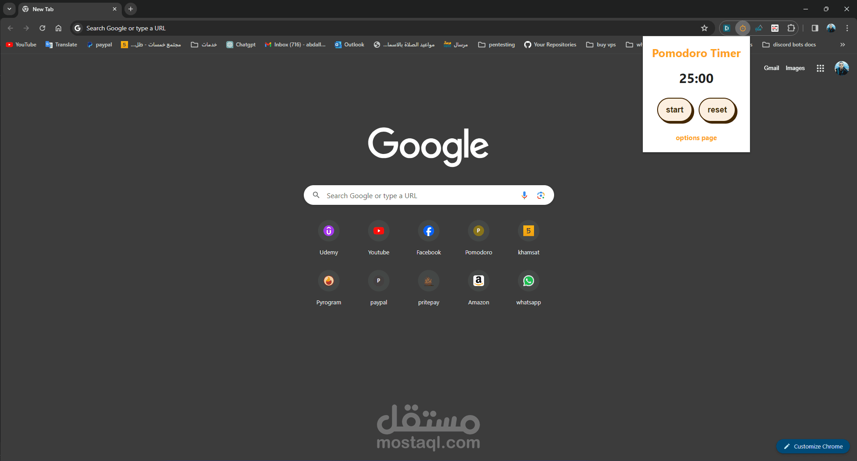Image resolution: width=857 pixels, height=461 pixels.
Task: Click the home icon in toolbar
Action: tap(58, 28)
